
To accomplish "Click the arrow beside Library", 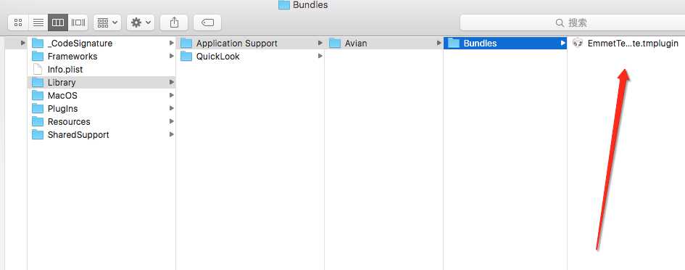I will pos(172,82).
